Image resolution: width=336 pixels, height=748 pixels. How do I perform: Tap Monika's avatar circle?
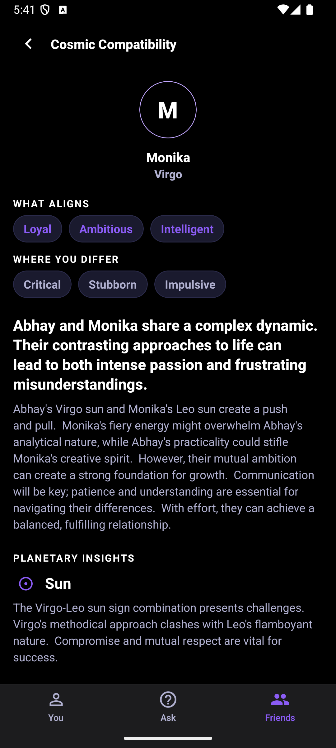[x=168, y=110]
